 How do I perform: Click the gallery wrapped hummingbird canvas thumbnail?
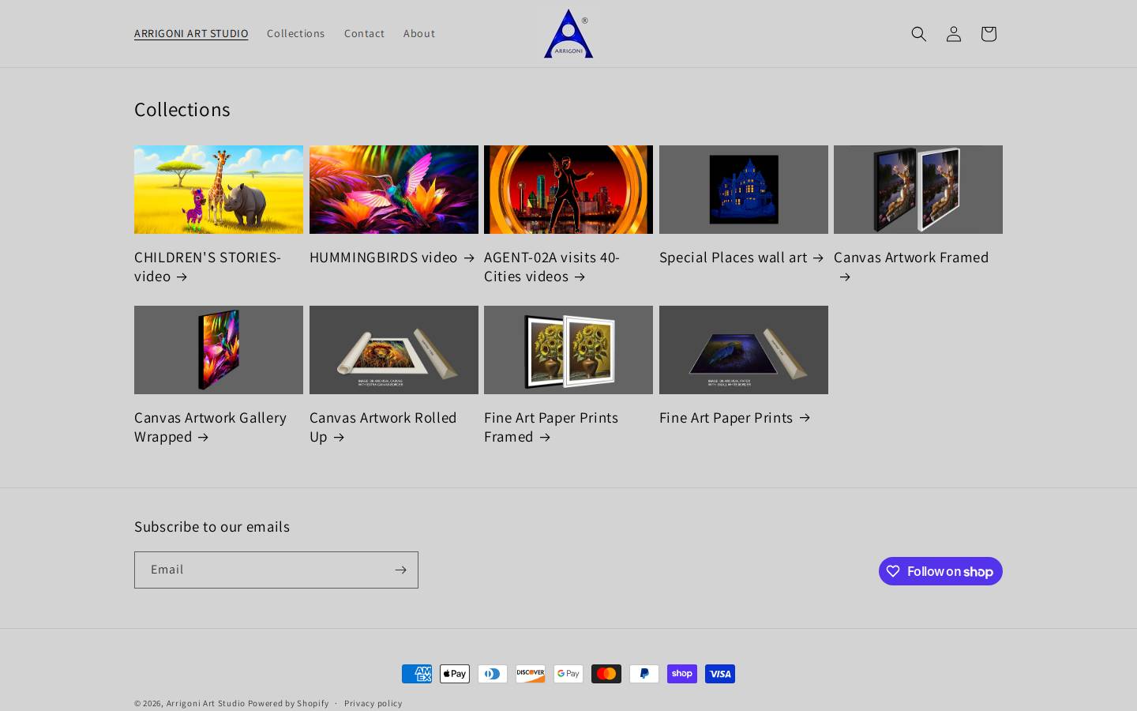[x=219, y=350]
